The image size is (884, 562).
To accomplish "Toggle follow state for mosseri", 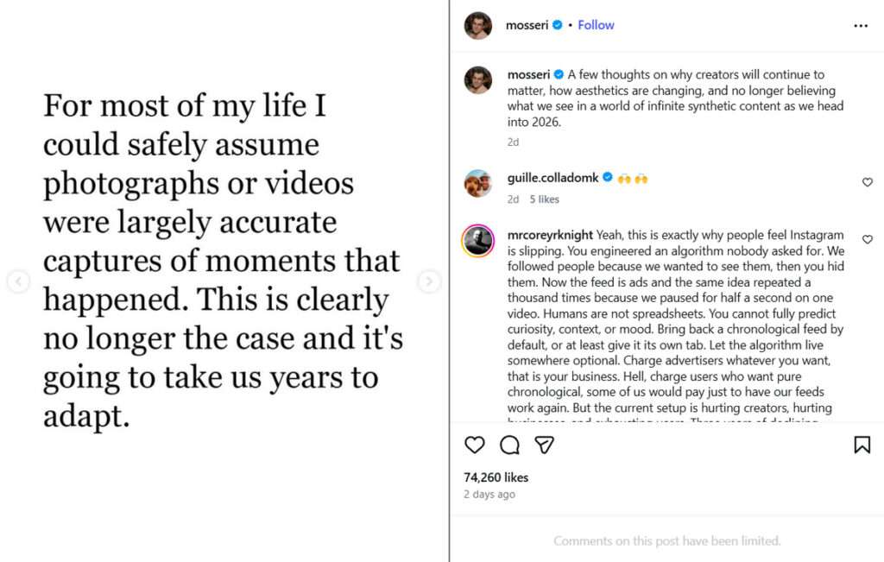I will [x=596, y=25].
